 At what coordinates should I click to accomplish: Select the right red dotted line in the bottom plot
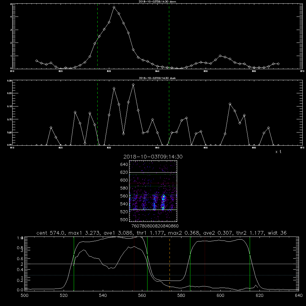click(x=205, y=263)
